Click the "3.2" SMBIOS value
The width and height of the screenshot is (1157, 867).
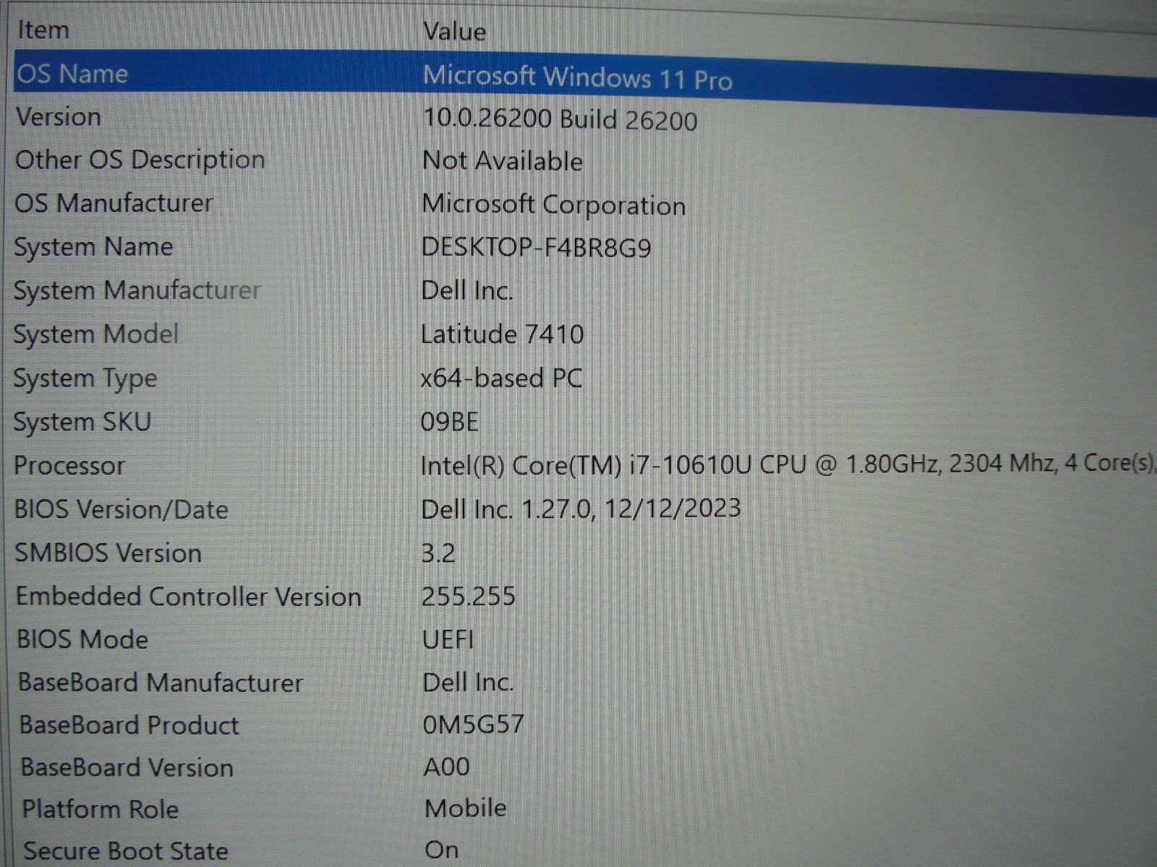tap(438, 553)
